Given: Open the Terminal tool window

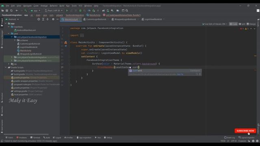Looking at the screenshot, I should click(x=35, y=138).
